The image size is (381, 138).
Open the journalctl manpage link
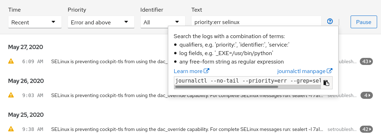tap(305, 71)
